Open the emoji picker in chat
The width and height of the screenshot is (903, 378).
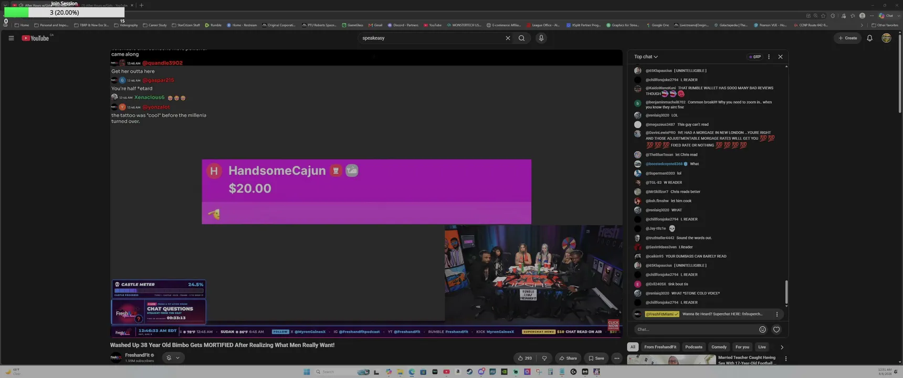[762, 329]
